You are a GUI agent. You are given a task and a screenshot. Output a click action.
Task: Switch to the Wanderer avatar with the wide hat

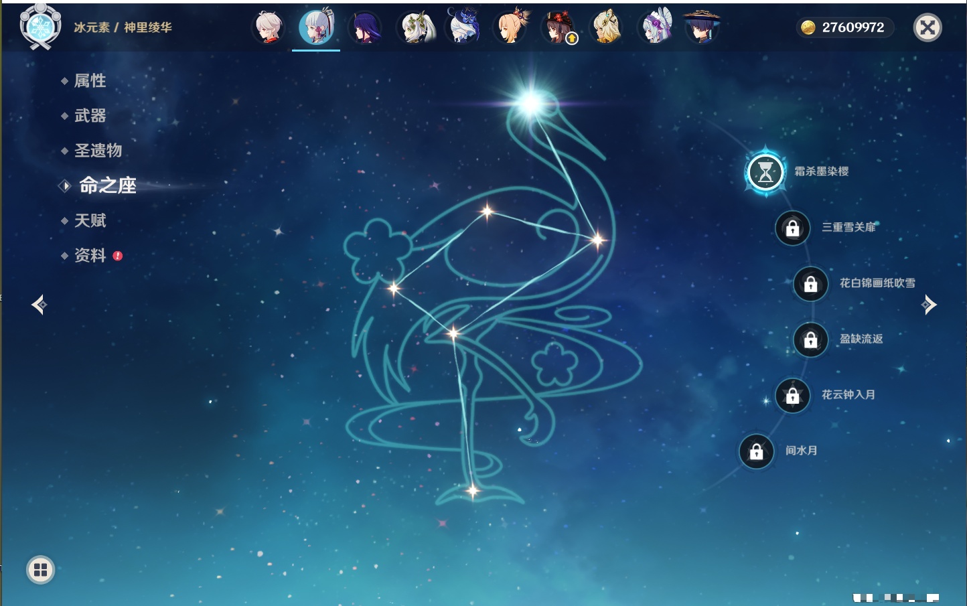pyautogui.click(x=702, y=27)
